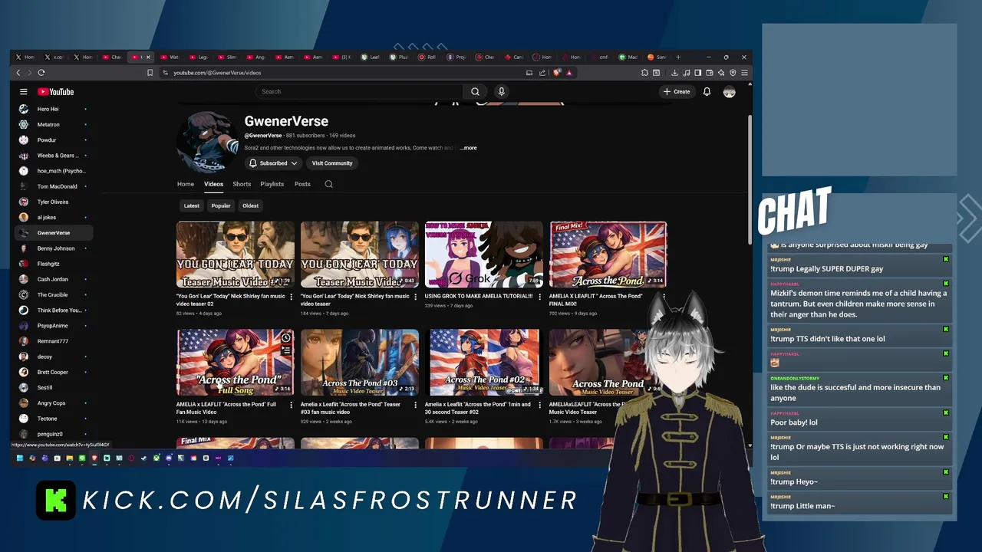Open Brett Cooper channel in sidebar
This screenshot has height=552, width=982.
pos(54,372)
